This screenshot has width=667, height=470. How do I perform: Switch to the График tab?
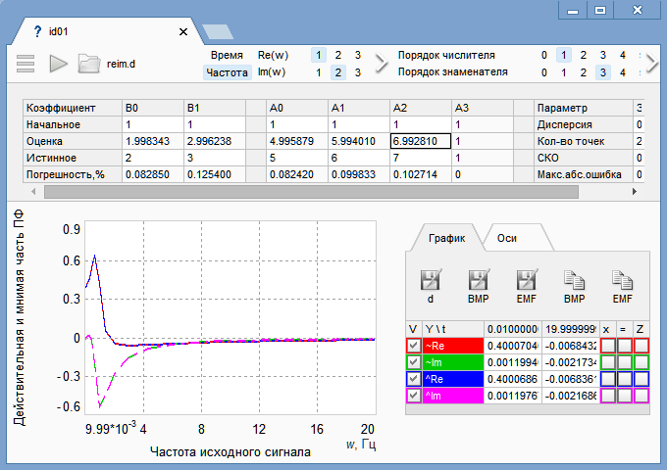pyautogui.click(x=446, y=238)
